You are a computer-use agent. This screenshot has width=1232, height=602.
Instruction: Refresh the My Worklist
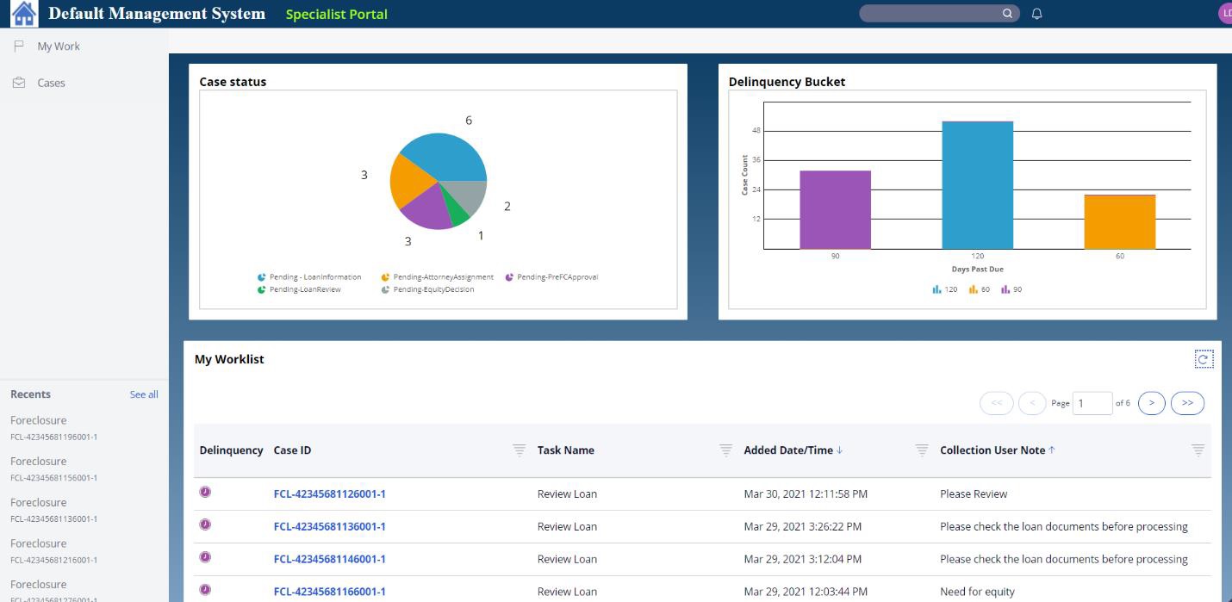[1204, 360]
